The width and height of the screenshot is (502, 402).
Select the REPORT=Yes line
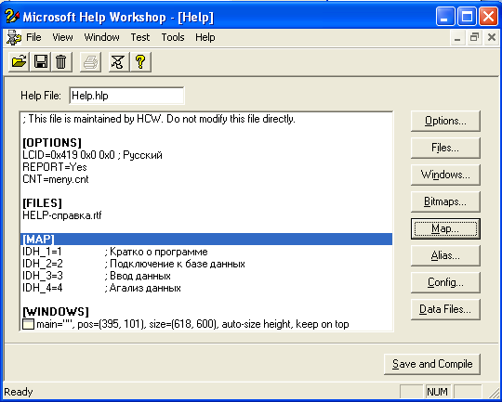pyautogui.click(x=55, y=167)
